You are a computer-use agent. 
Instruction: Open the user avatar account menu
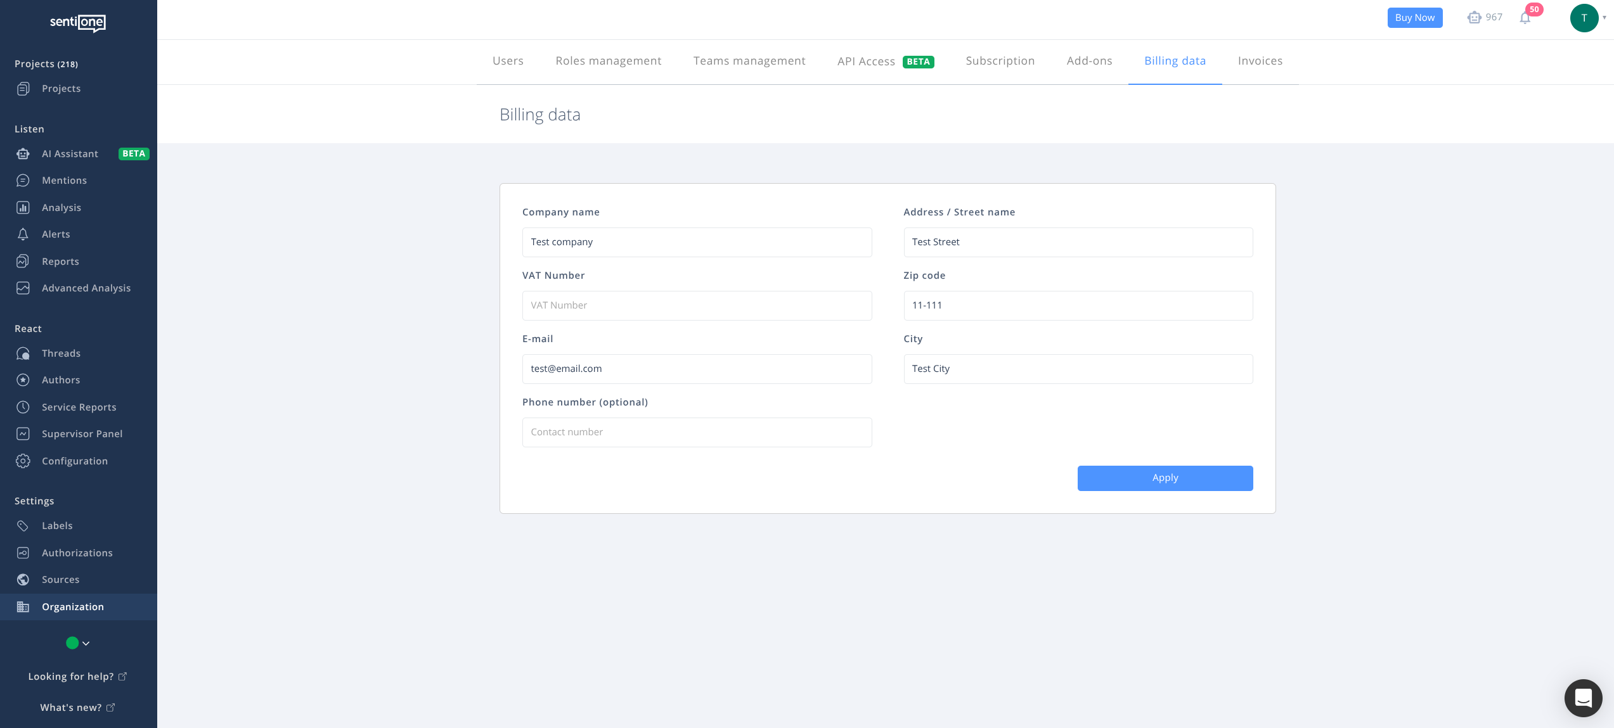pyautogui.click(x=1584, y=18)
